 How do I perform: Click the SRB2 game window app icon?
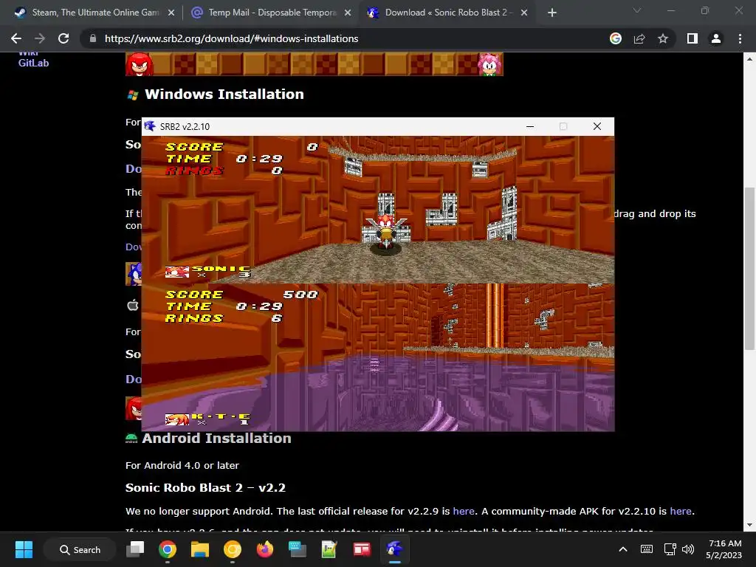[150, 126]
